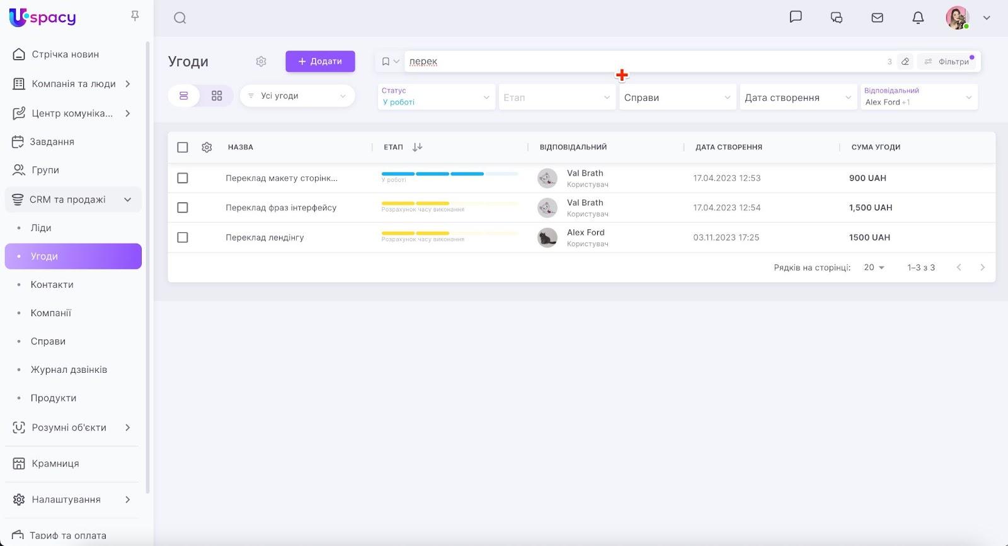The image size is (1008, 546).
Task: Open the mail envelope icon
Action: point(877,18)
